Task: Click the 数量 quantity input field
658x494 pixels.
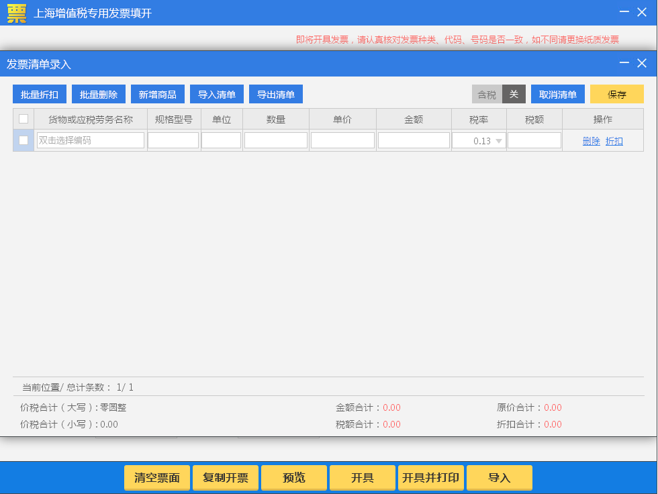Action: tap(276, 140)
